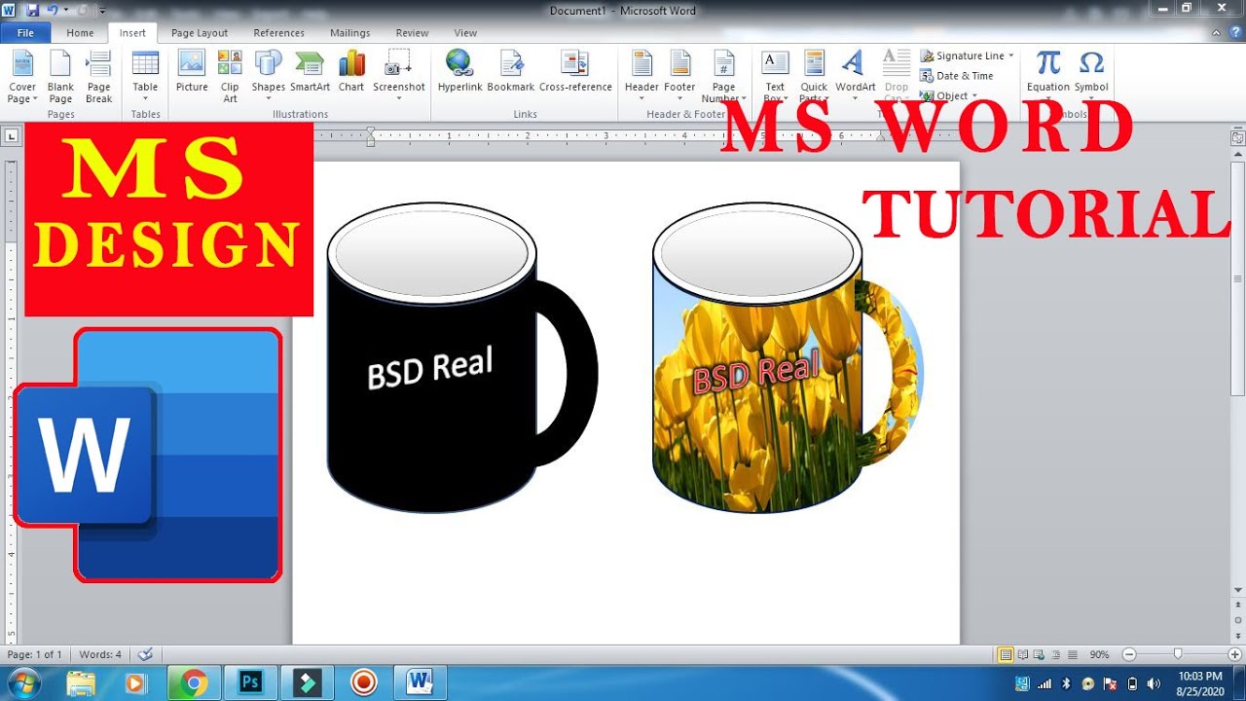Open Microsoft Word Help
This screenshot has width=1246, height=701.
point(1236,32)
